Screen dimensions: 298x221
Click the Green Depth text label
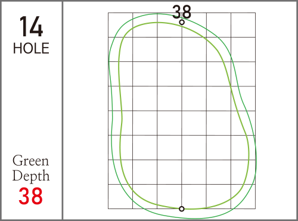[31, 168]
